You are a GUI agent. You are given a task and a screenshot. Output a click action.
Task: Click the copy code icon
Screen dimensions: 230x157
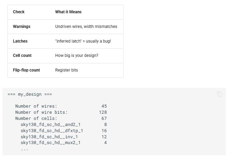coord(219,94)
